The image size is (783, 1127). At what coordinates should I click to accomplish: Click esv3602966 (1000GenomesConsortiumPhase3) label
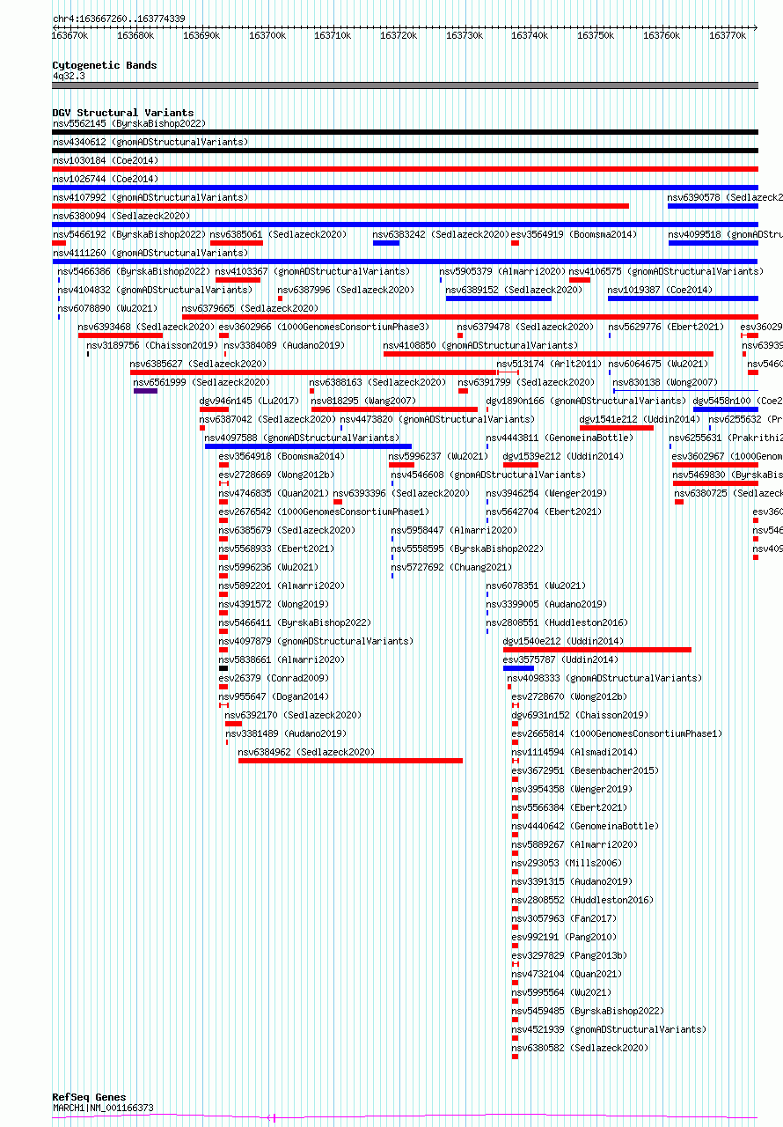[x=325, y=327]
